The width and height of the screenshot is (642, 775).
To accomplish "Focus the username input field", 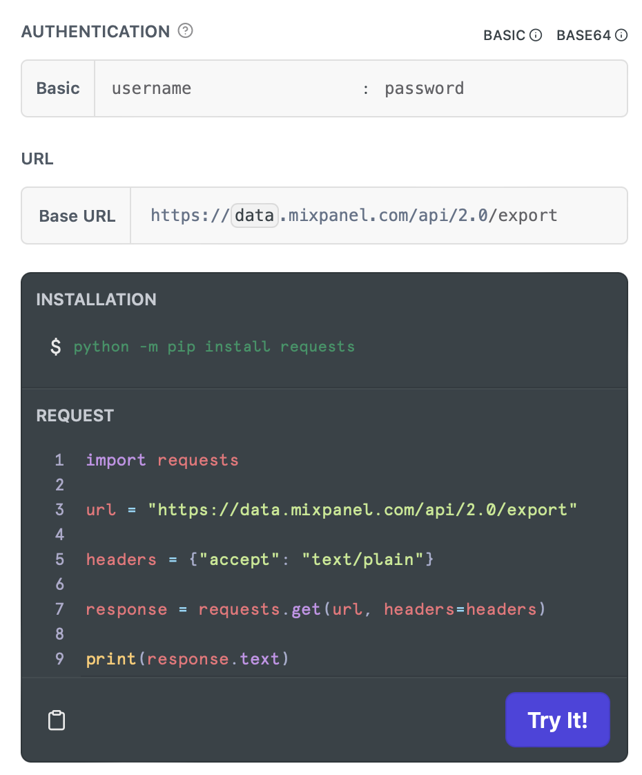I will point(228,88).
